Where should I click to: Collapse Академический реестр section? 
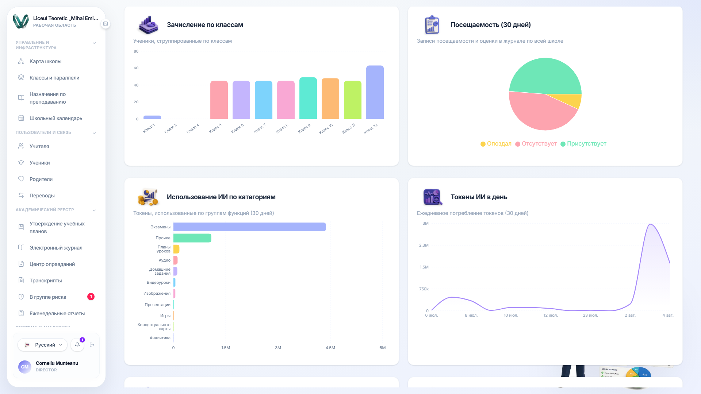(x=94, y=210)
